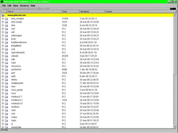Expand the thegiftplan folder

(3, 46)
